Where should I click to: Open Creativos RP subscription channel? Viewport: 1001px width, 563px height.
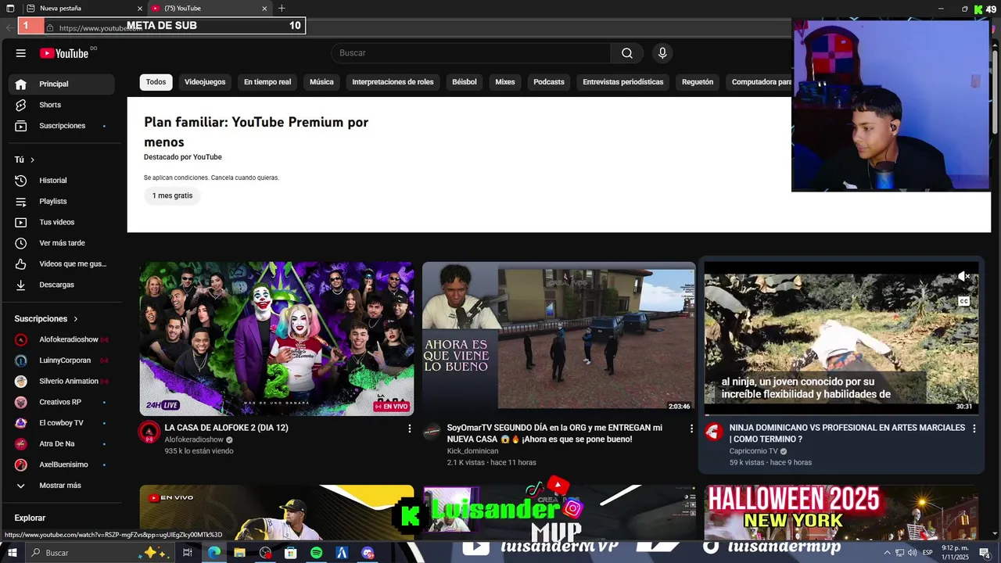pos(62,402)
